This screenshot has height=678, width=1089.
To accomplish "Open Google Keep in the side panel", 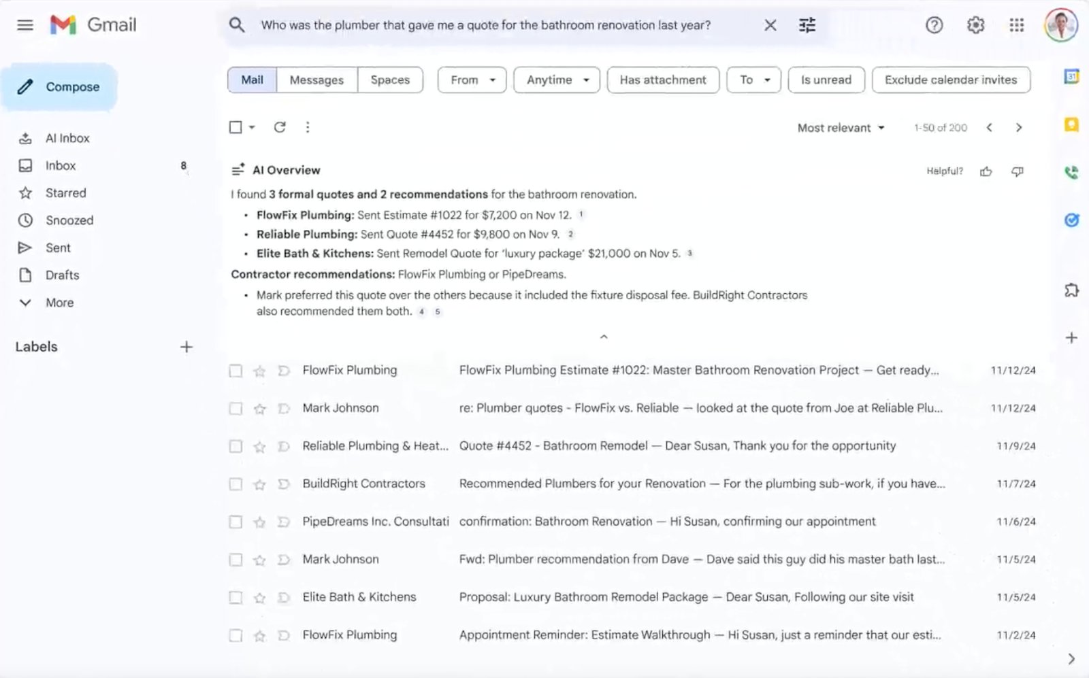I will coord(1072,124).
